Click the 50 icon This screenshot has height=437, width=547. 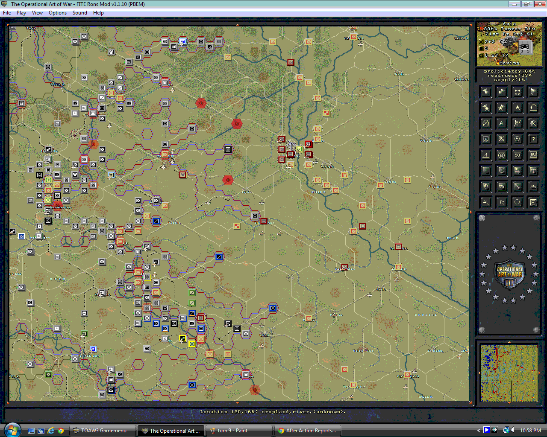[518, 155]
